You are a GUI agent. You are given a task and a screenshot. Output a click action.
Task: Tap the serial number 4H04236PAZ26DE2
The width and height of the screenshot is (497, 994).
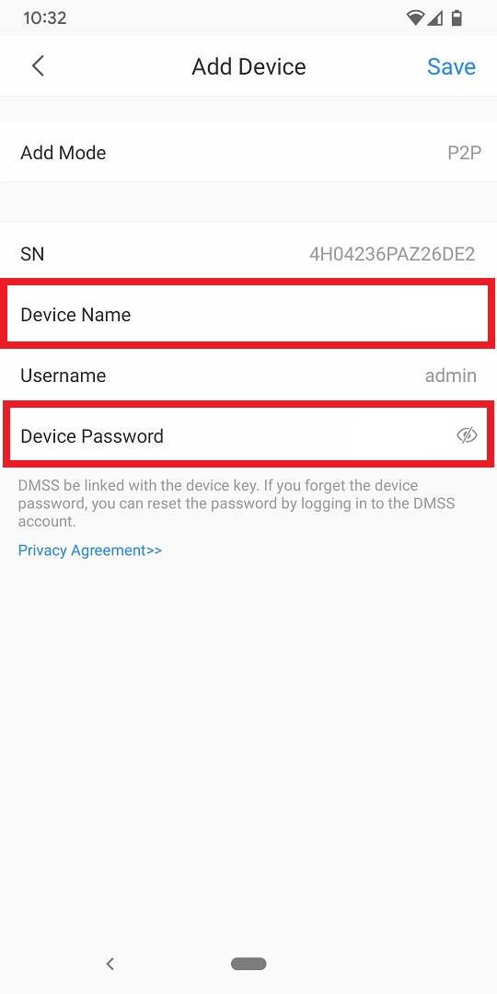pos(392,254)
